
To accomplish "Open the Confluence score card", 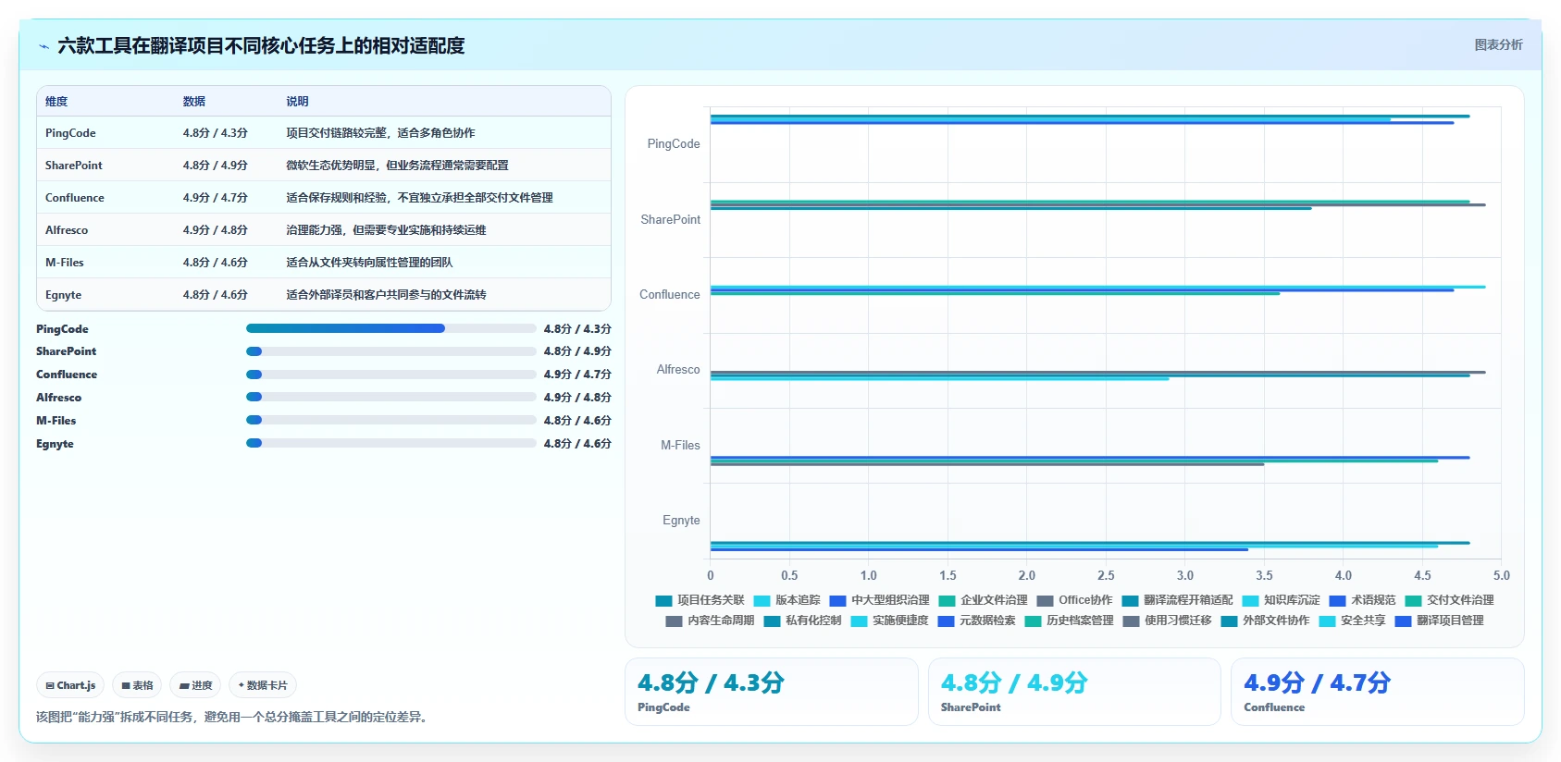I will 1377,692.
